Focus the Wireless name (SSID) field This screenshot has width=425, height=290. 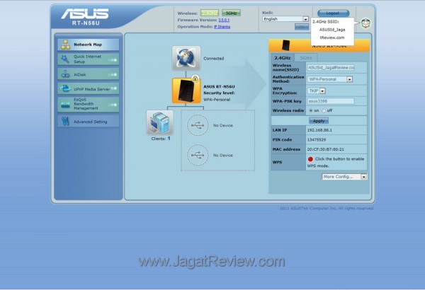point(331,68)
